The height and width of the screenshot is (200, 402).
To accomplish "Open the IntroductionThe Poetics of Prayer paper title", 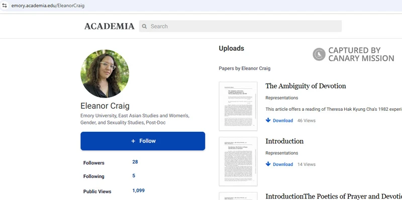I will 334,196.
